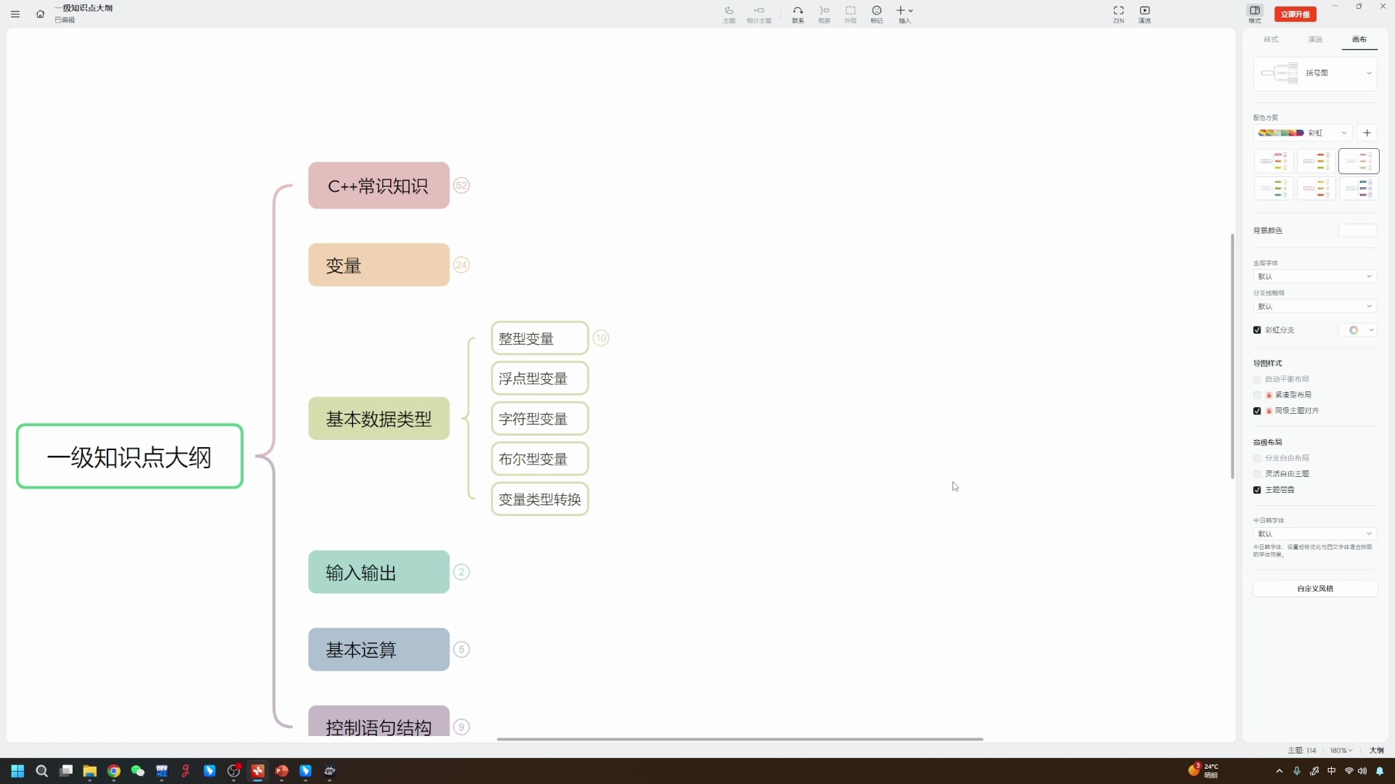1395x784 pixels.
Task: Open 自定义风格 custom style settings
Action: pos(1315,589)
